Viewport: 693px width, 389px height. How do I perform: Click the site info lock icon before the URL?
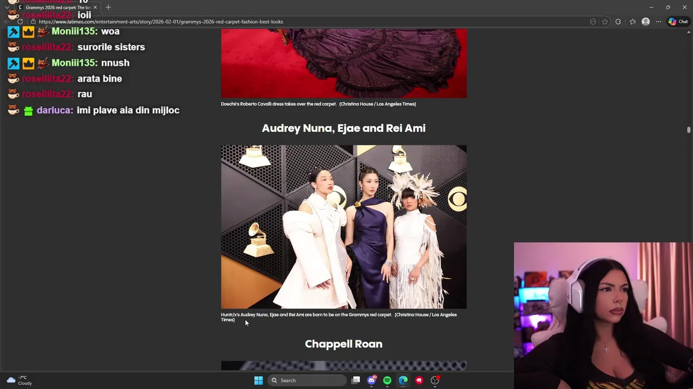[x=33, y=22]
